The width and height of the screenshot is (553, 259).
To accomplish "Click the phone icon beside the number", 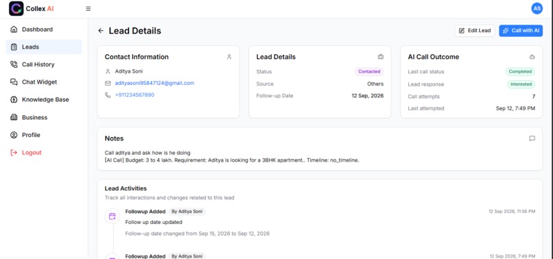I will point(108,95).
